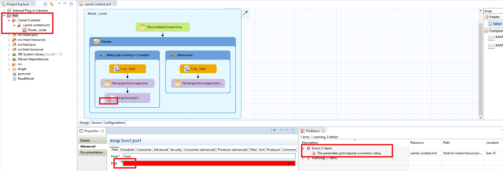The height and width of the screenshot is (171, 503).
Task: Select the Log _log1 node icon
Action: tap(116, 69)
